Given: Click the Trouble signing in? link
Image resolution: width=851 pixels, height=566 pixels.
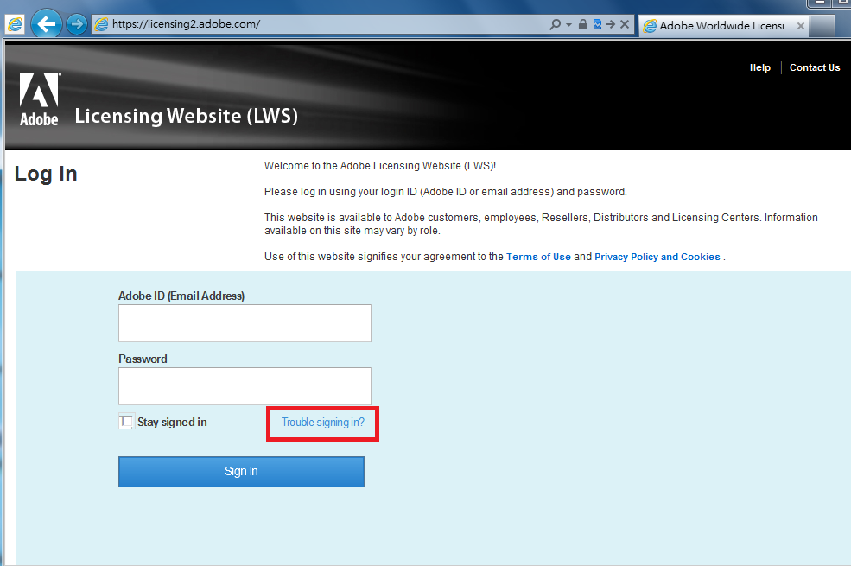Looking at the screenshot, I should coord(323,423).
